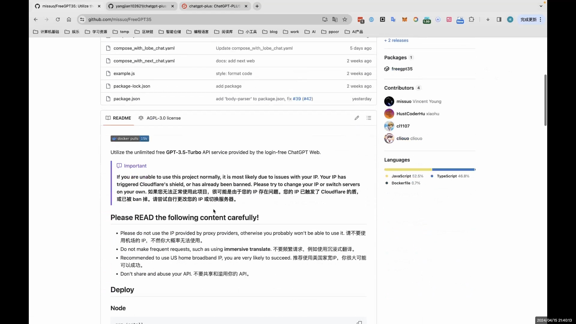Click the yellow JavaScript language bar segment
576x324 pixels.
pos(408,169)
